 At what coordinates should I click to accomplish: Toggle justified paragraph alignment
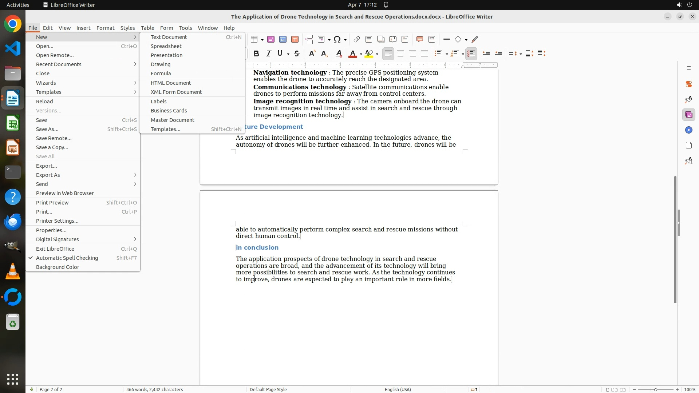(x=424, y=54)
